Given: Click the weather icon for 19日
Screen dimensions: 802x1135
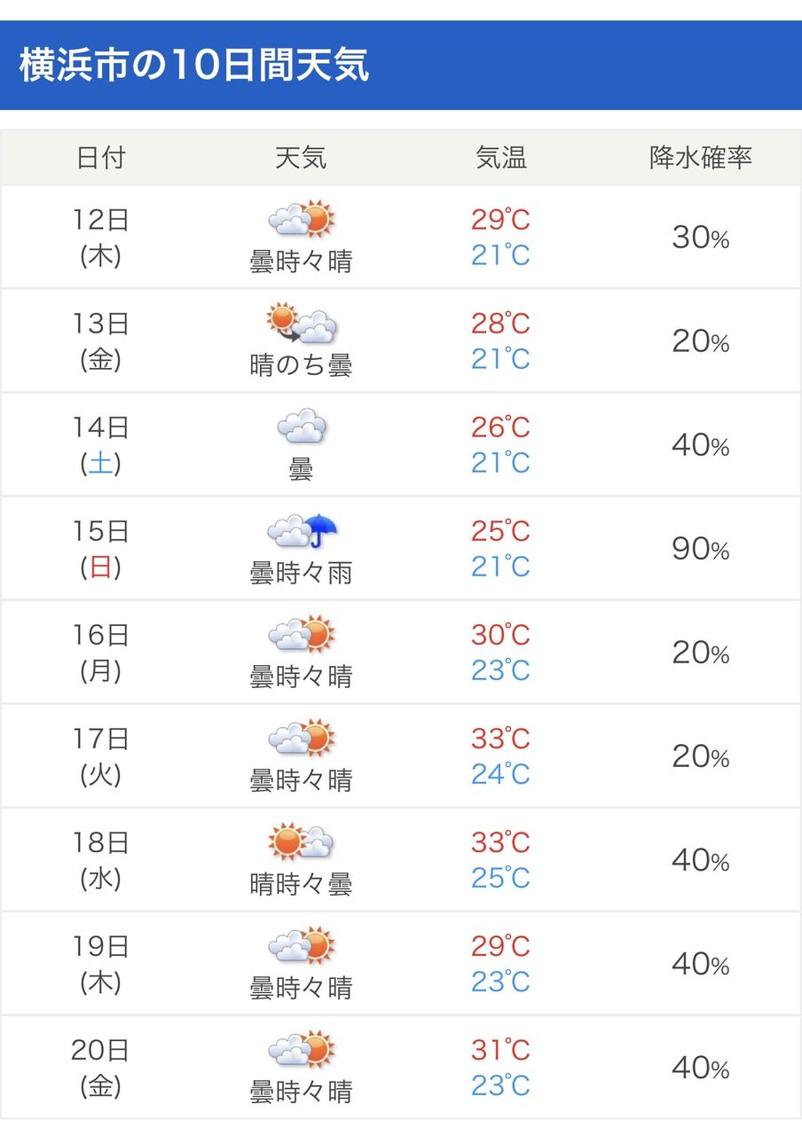Looking at the screenshot, I should pos(302,946).
